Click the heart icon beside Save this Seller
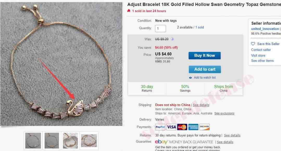281x151 pixels. [253, 44]
